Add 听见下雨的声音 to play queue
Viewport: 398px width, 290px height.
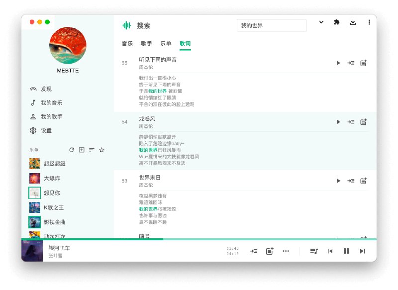tap(351, 63)
